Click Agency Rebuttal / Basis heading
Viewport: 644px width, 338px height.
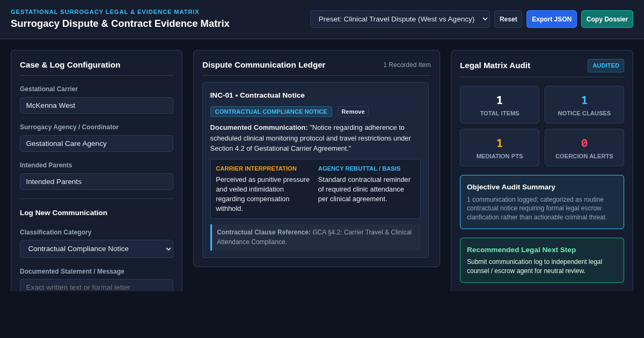coord(359,168)
